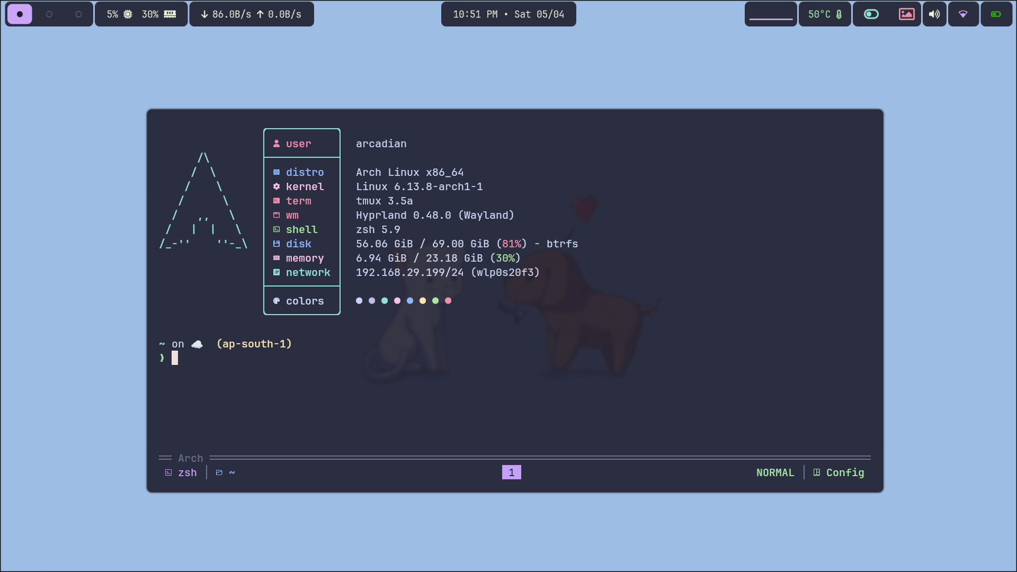Click the download speed arrow indicator
Viewport: 1017px width, 572px height.
[x=204, y=14]
